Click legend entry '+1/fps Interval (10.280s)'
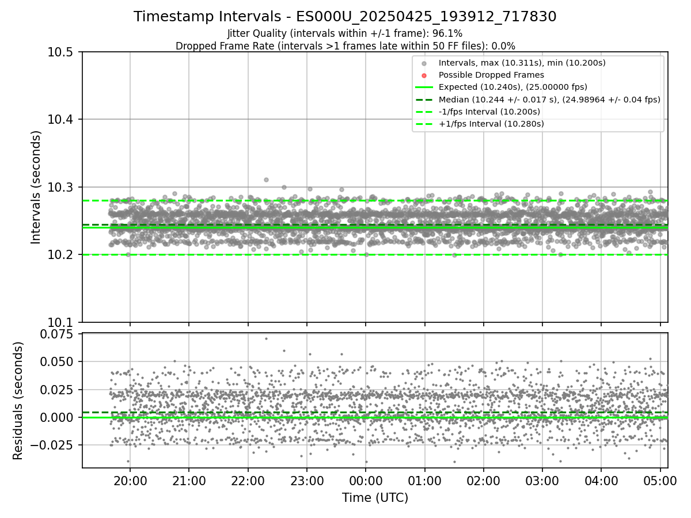This screenshot has width=691, height=518. coord(491,124)
